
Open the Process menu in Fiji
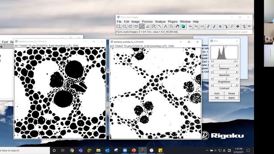[x=147, y=22]
